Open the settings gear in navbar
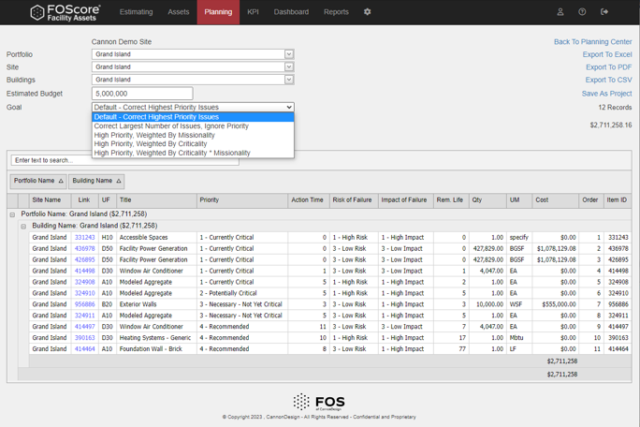The image size is (640, 427). 367,12
